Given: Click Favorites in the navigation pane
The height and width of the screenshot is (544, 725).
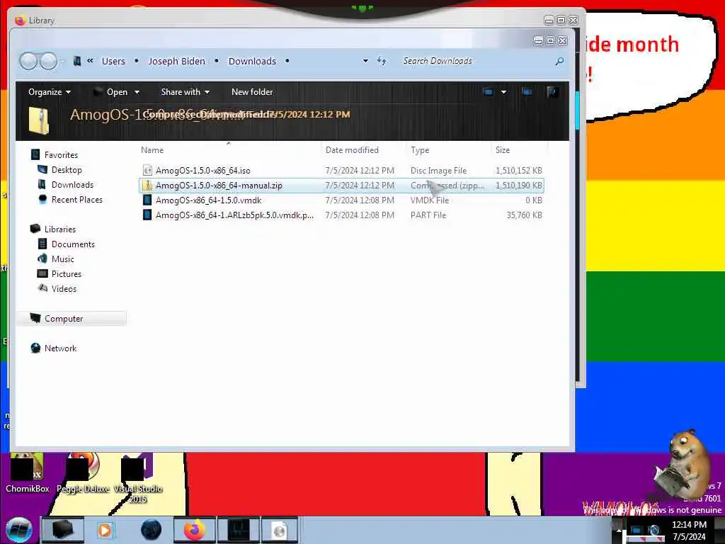Looking at the screenshot, I should click(x=61, y=155).
